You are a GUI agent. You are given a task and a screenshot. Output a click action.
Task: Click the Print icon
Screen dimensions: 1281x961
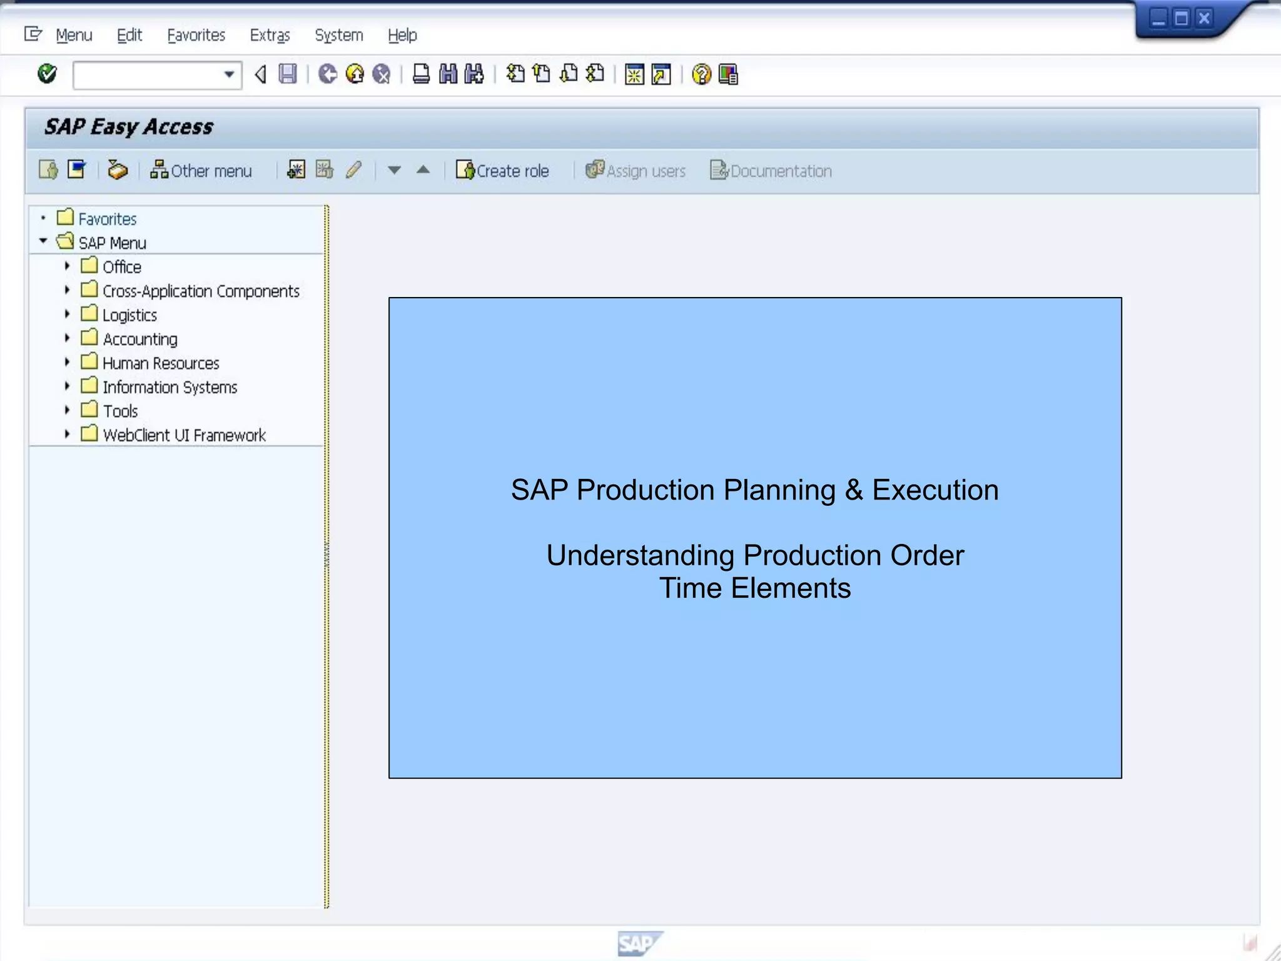pyautogui.click(x=421, y=74)
